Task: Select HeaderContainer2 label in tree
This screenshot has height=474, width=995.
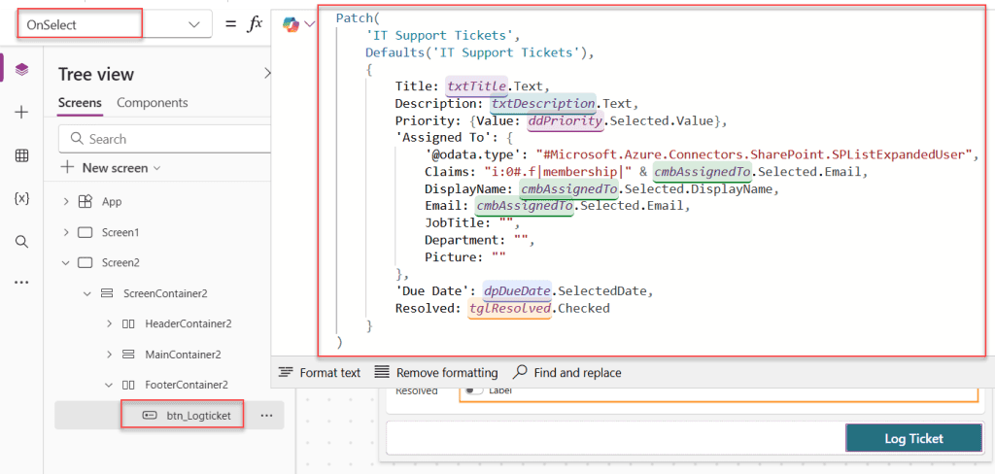Action: (189, 323)
